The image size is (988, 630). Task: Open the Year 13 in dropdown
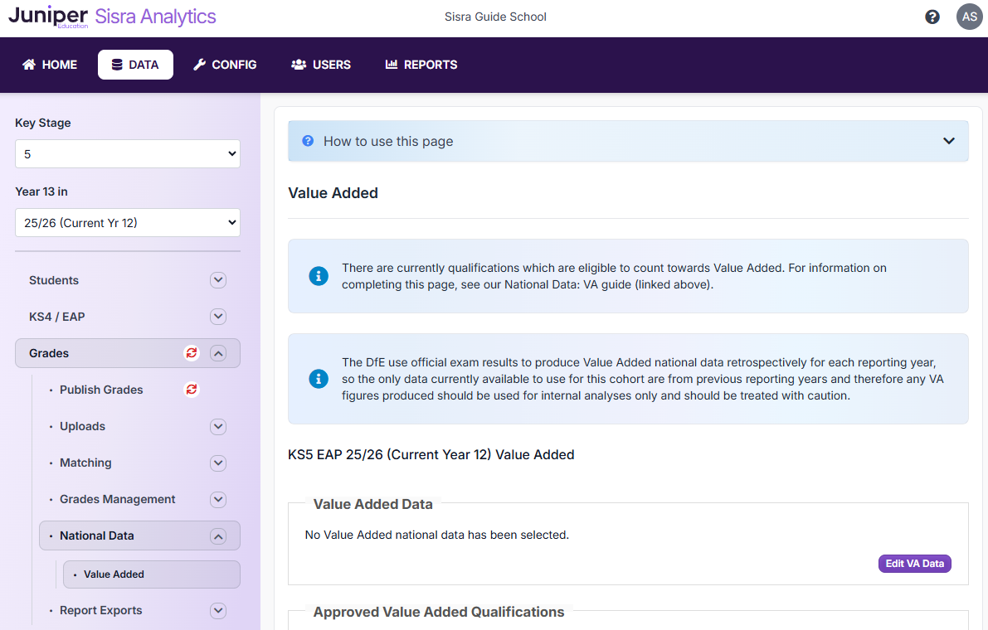pos(128,223)
